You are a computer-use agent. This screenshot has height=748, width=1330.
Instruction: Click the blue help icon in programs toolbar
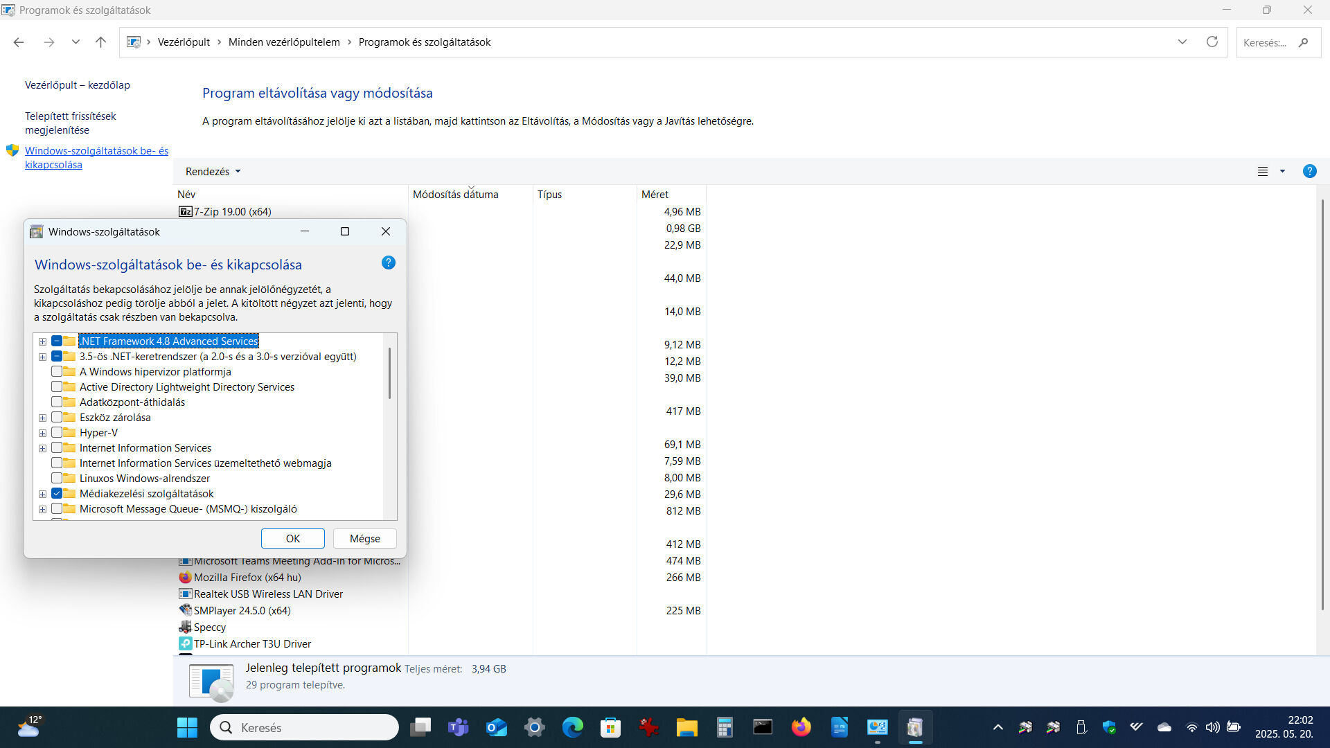(x=1309, y=171)
